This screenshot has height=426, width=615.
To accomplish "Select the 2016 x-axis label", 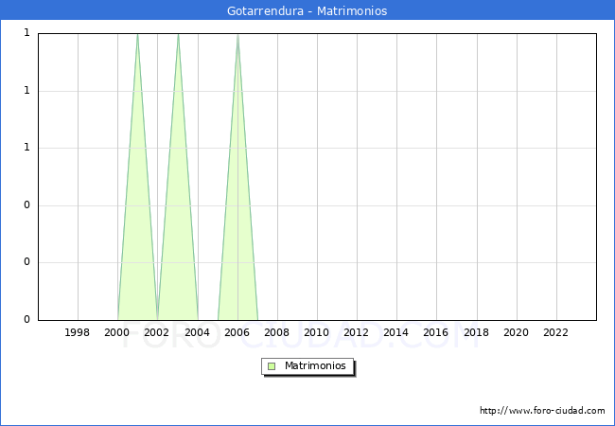I will pos(436,332).
